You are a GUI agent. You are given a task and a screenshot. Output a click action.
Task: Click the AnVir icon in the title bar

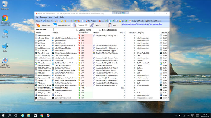pos(36,13)
